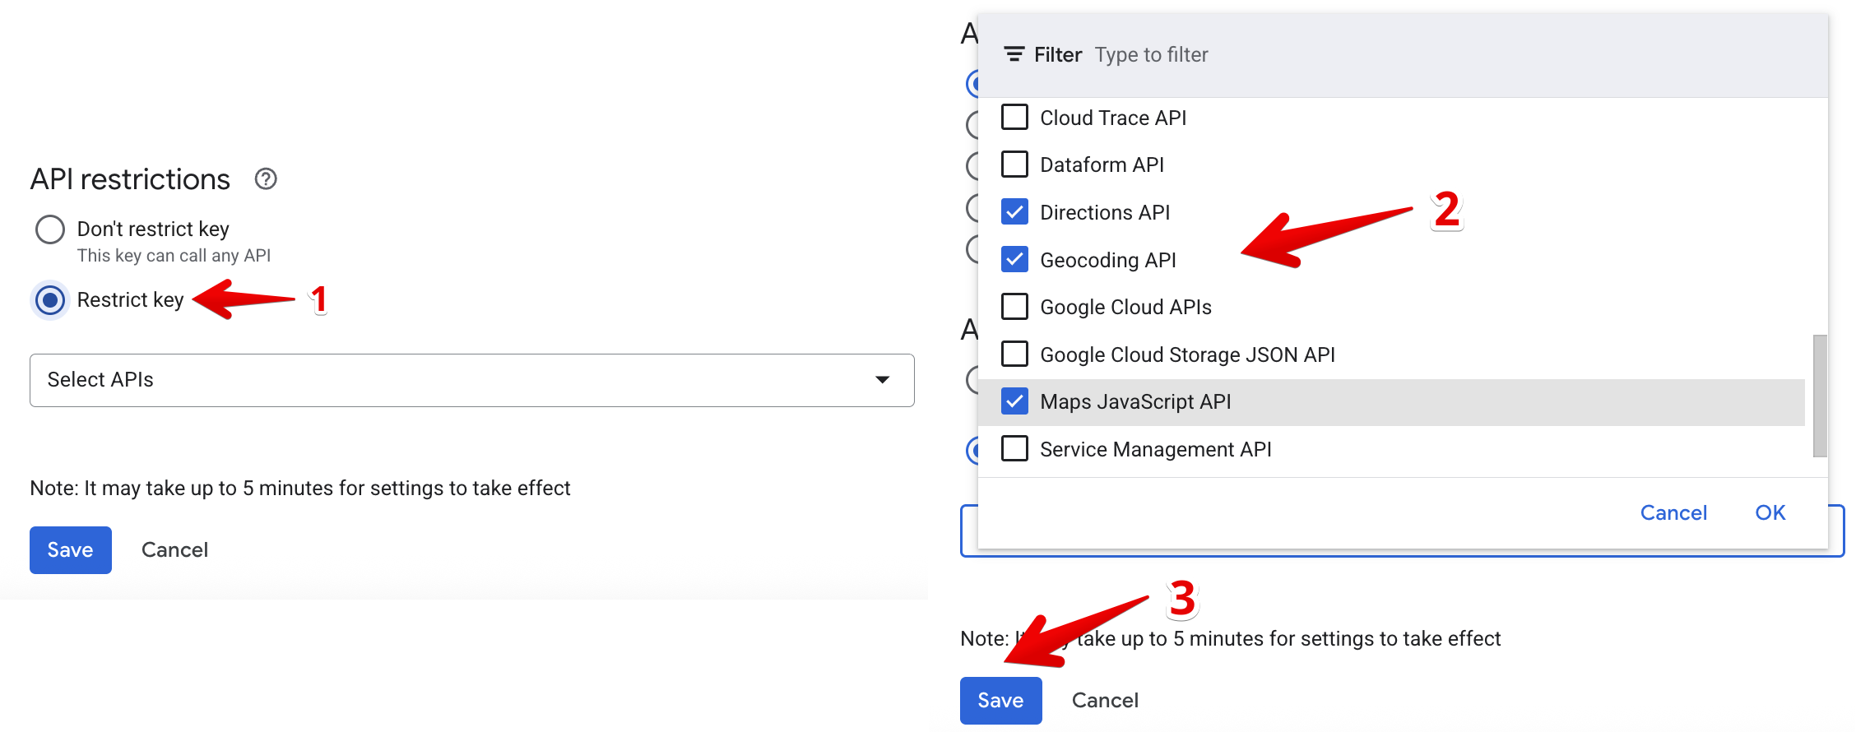
Task: Click the Google Cloud Storage JSON API label
Action: tap(1187, 354)
